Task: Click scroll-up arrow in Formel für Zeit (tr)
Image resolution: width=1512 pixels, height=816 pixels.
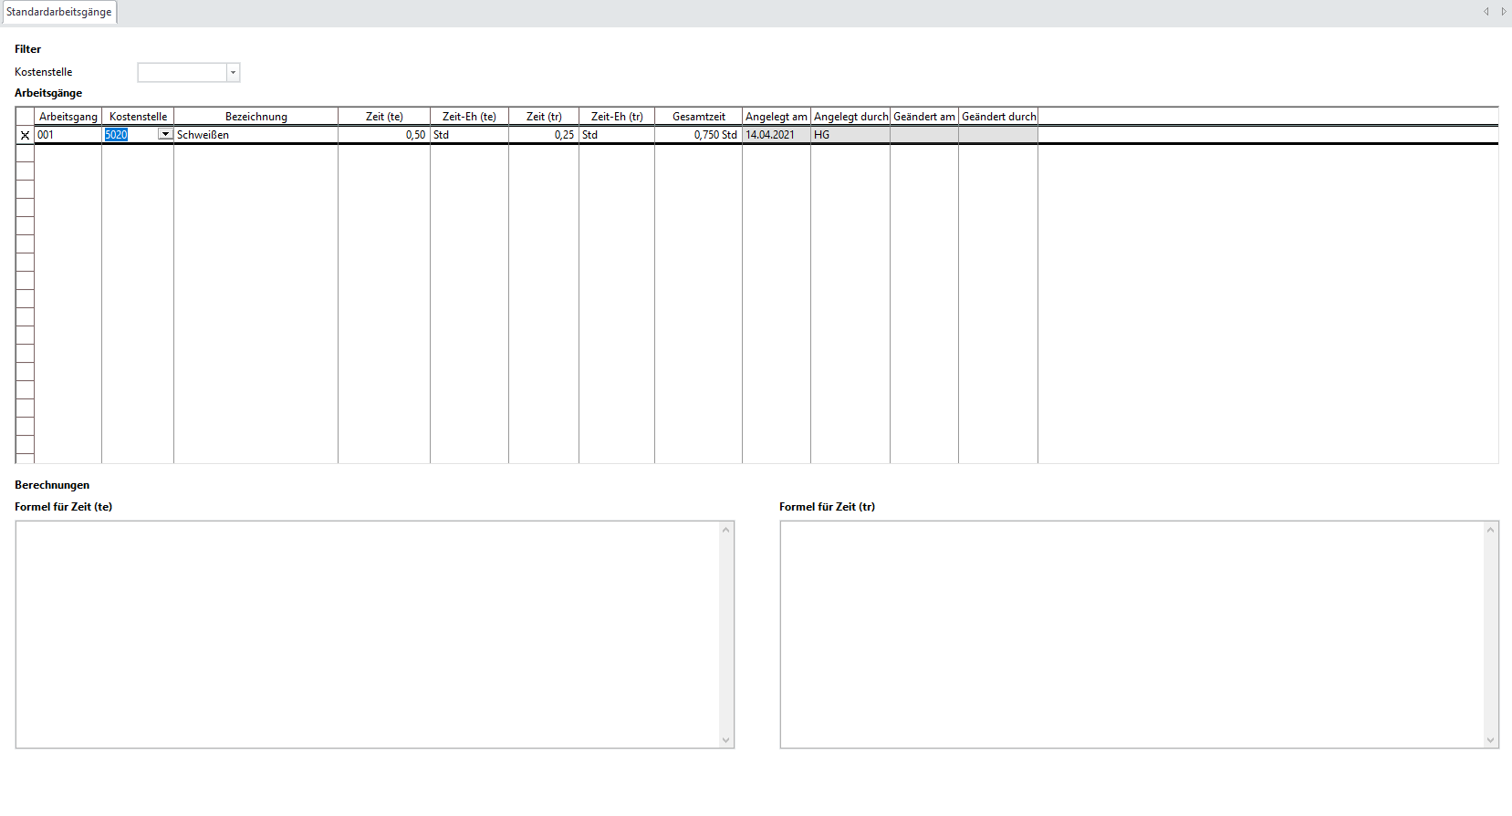Action: [1491, 530]
